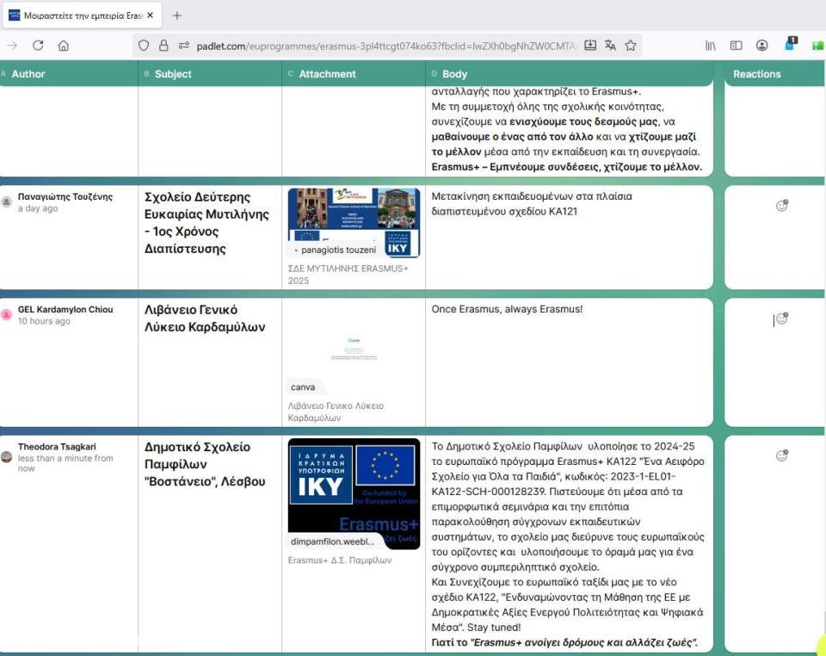Open a new browser tab
This screenshot has width=826, height=656.
(x=177, y=15)
